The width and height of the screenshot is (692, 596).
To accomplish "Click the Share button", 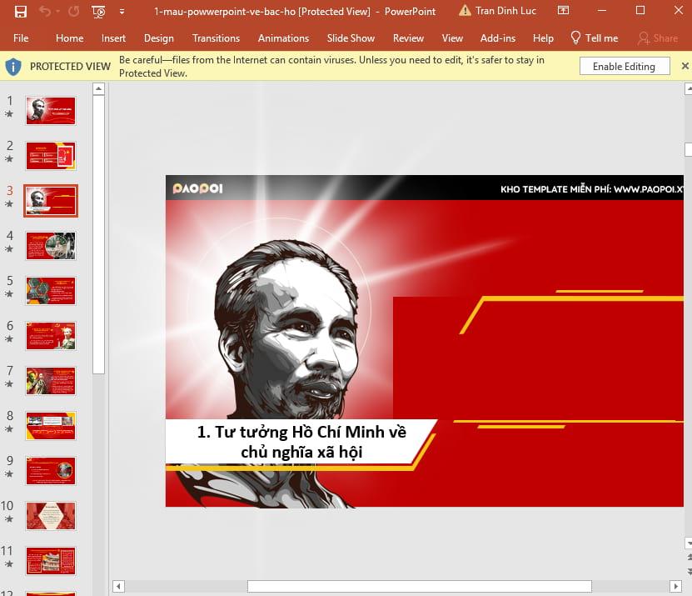I will click(658, 38).
